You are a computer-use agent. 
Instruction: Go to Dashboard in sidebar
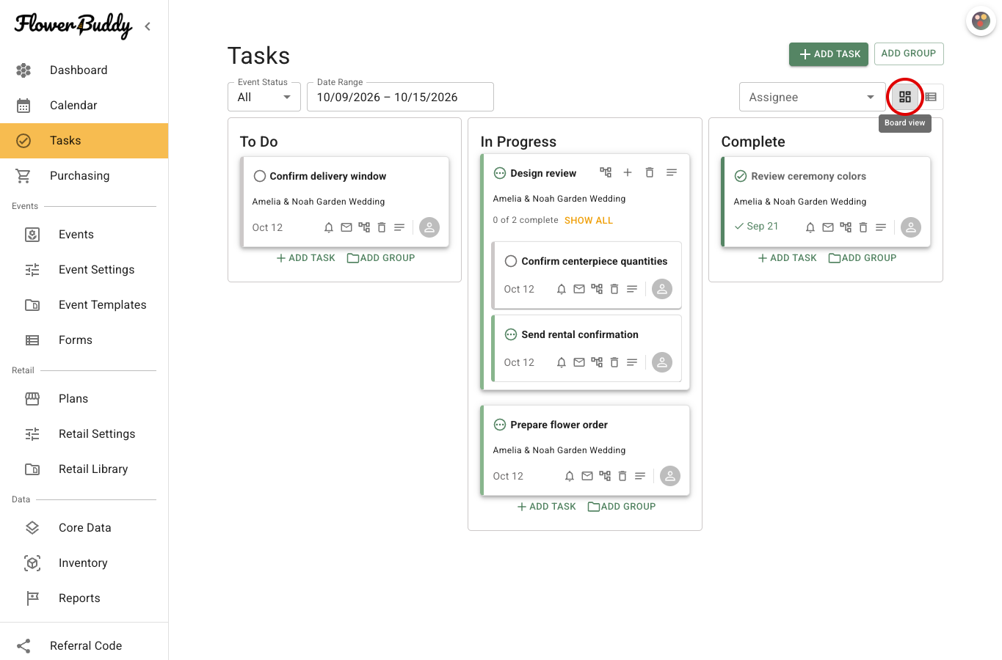(84, 70)
